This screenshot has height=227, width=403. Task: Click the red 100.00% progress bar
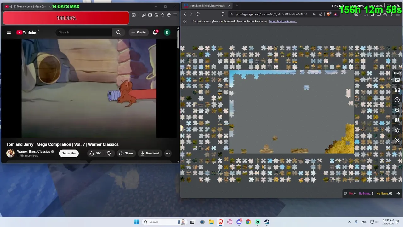(66, 18)
